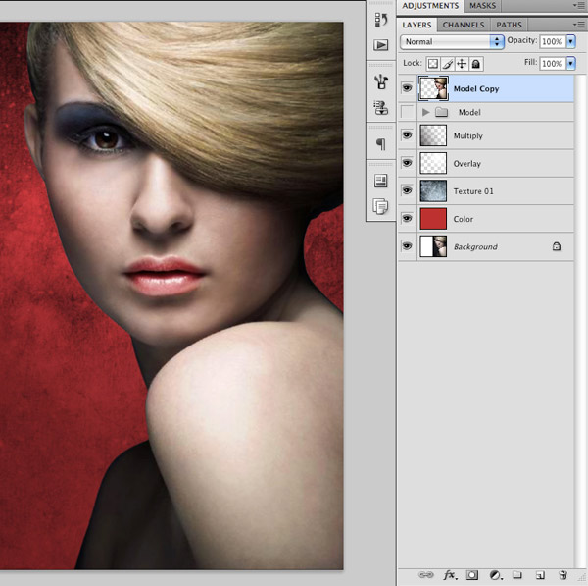Open the blend mode Normal dropdown

tap(452, 42)
